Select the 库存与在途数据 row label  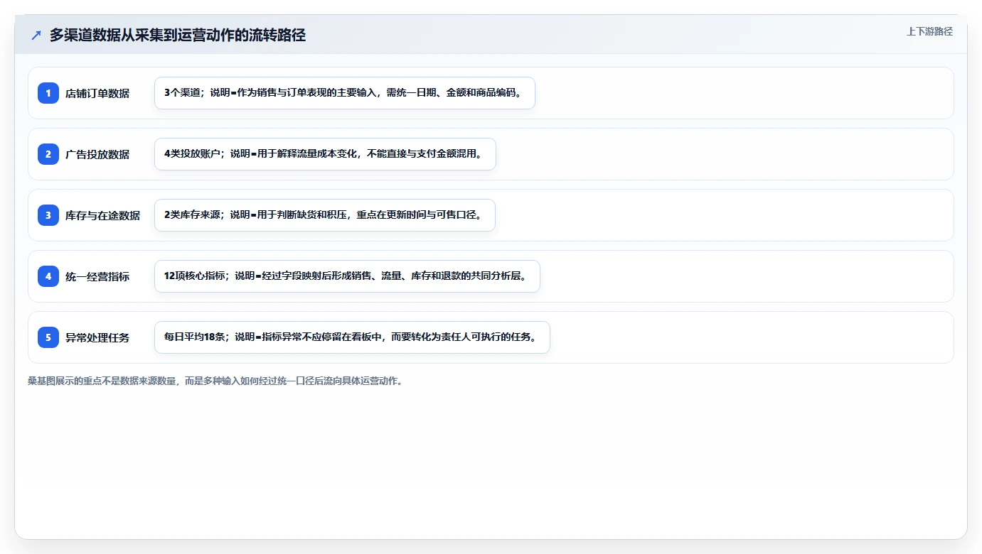[102, 215]
